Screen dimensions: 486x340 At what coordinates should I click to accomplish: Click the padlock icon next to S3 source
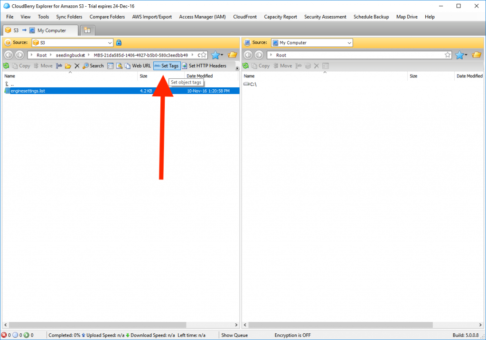click(118, 42)
